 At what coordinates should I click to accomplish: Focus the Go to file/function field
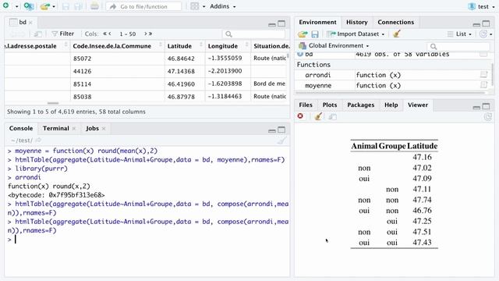click(x=143, y=6)
